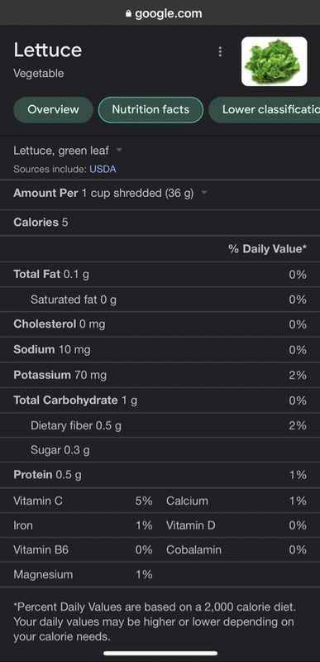Tap the Potassium 70 mg row
This screenshot has height=662, width=320.
[160, 375]
